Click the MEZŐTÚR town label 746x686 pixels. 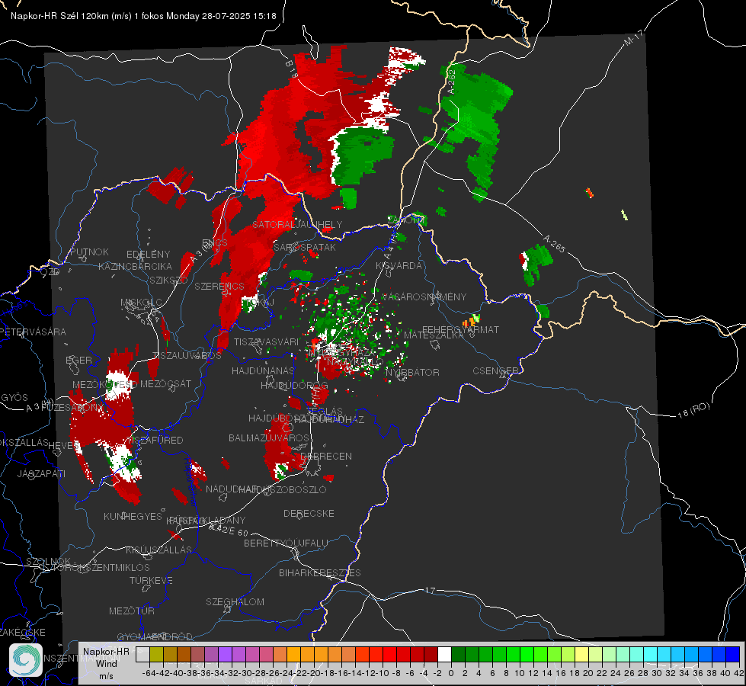click(132, 611)
